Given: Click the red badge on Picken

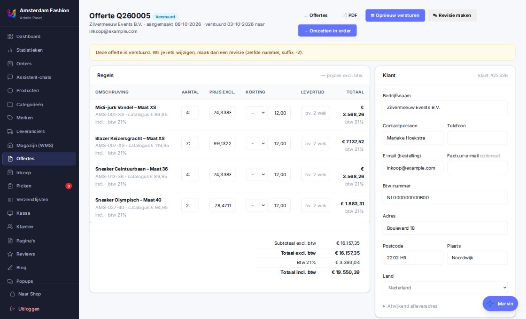Looking at the screenshot, I should click(69, 186).
